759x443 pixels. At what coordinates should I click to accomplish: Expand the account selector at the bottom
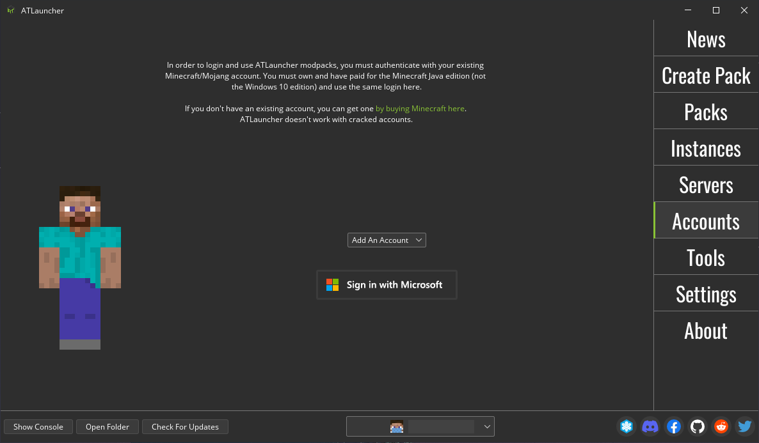coord(486,426)
